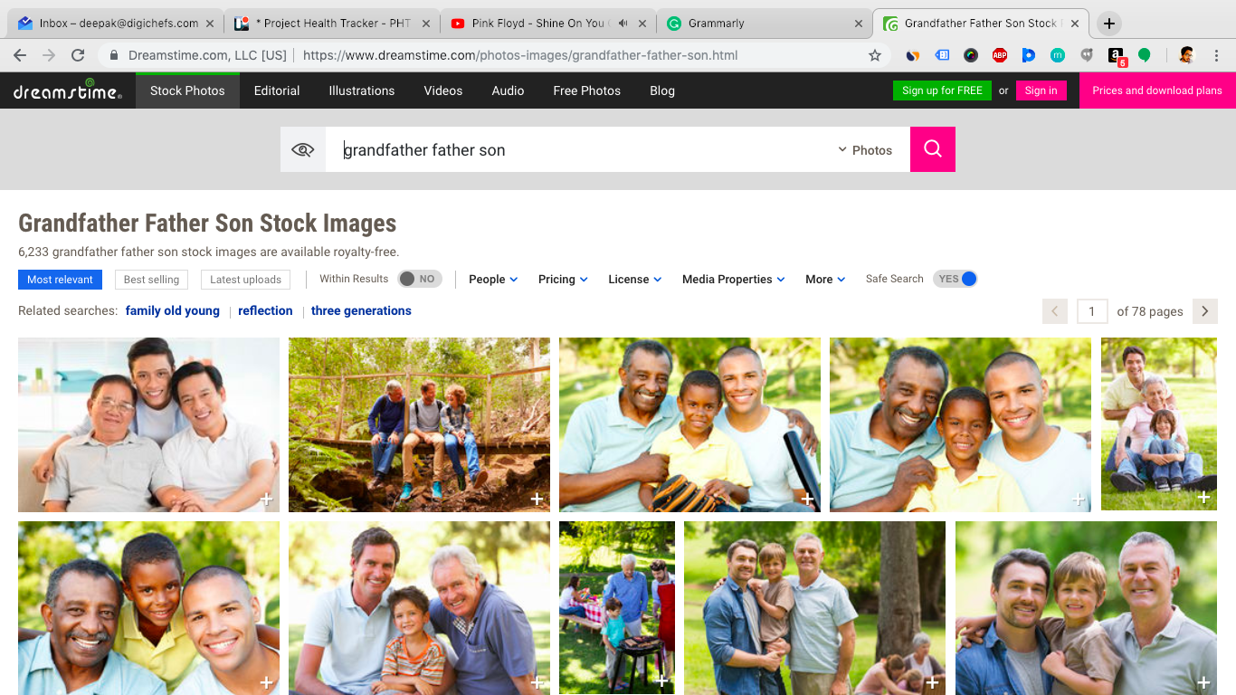Open the baseball glove family photo thumbnail

click(x=689, y=424)
